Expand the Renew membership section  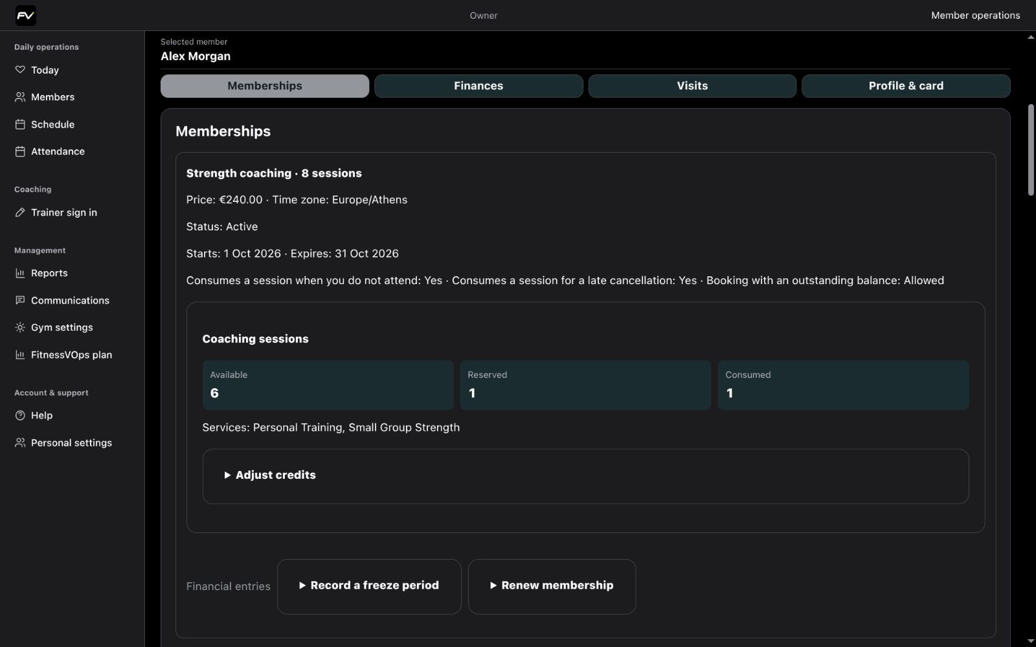pos(552,586)
